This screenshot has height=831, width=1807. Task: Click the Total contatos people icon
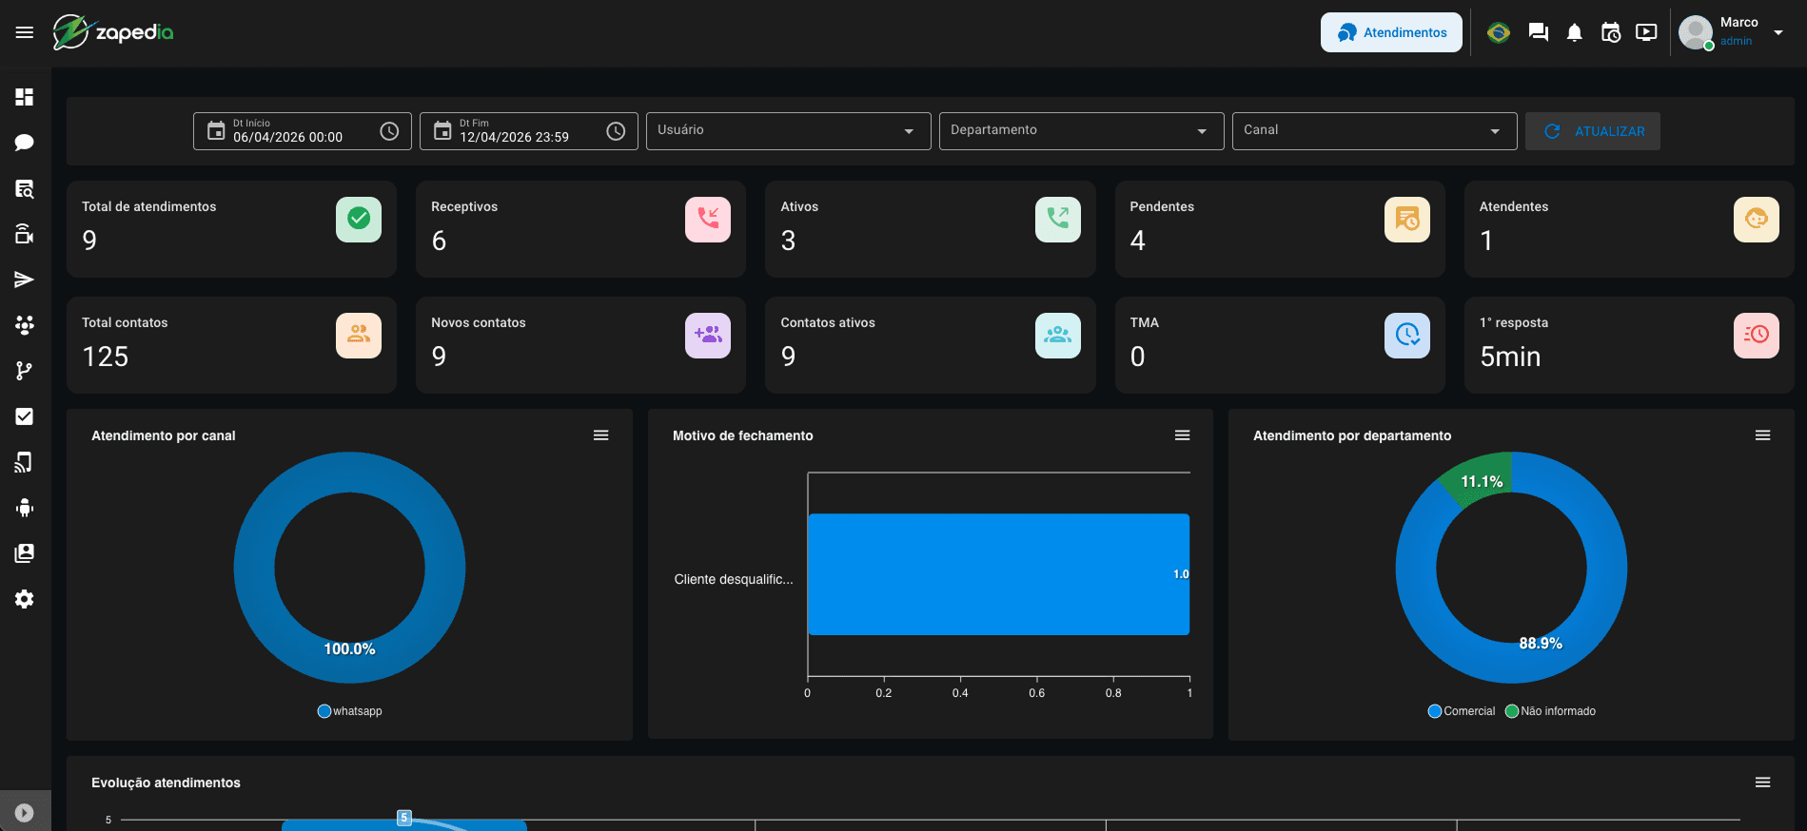pos(359,336)
